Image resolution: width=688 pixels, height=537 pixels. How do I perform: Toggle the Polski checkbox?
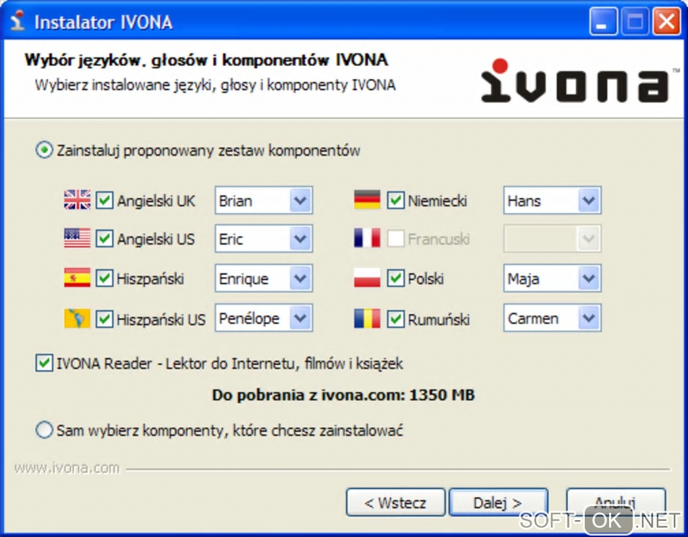[x=396, y=278]
